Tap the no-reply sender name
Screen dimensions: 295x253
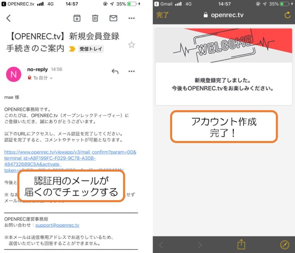[x=37, y=69]
